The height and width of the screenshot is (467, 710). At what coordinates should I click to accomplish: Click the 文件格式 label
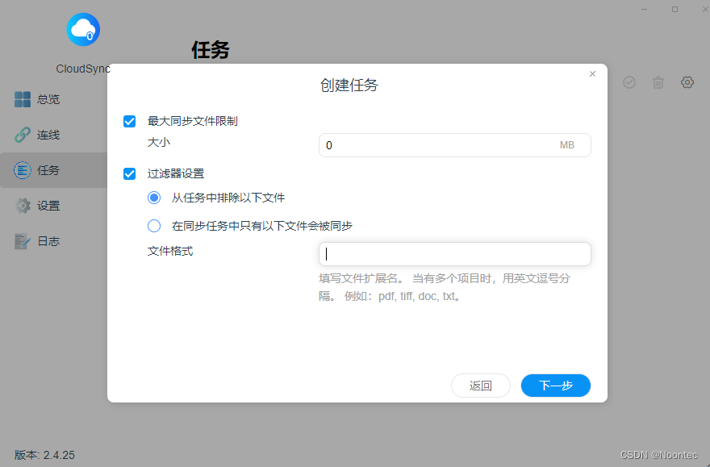[x=170, y=251]
